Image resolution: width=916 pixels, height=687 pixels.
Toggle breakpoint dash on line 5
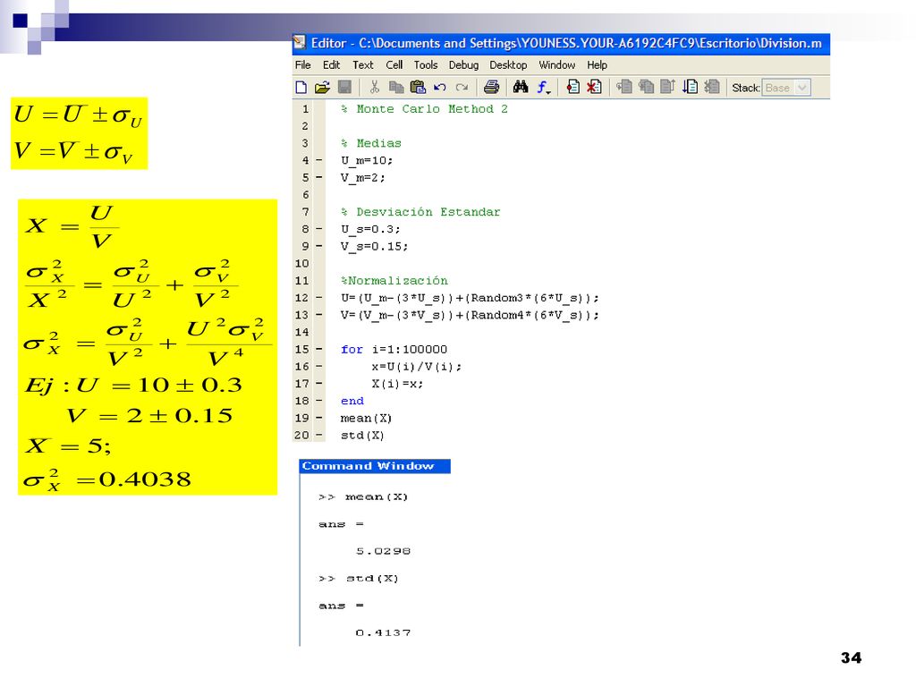pos(319,177)
